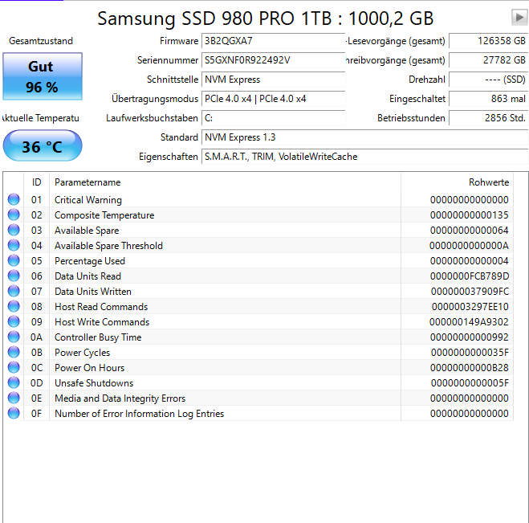Select the Host Write Commands parameter name
Image resolution: width=529 pixels, height=523 pixels.
point(102,322)
